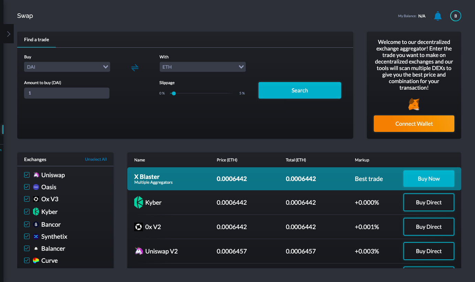
Task: Click the Exchanges panel heading
Action: click(35, 159)
